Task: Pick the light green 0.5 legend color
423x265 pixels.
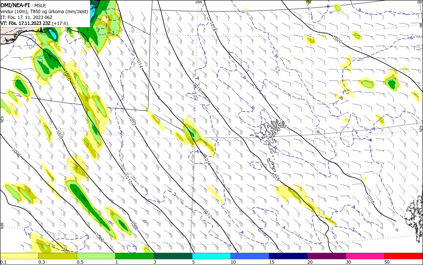Action: coord(96,256)
